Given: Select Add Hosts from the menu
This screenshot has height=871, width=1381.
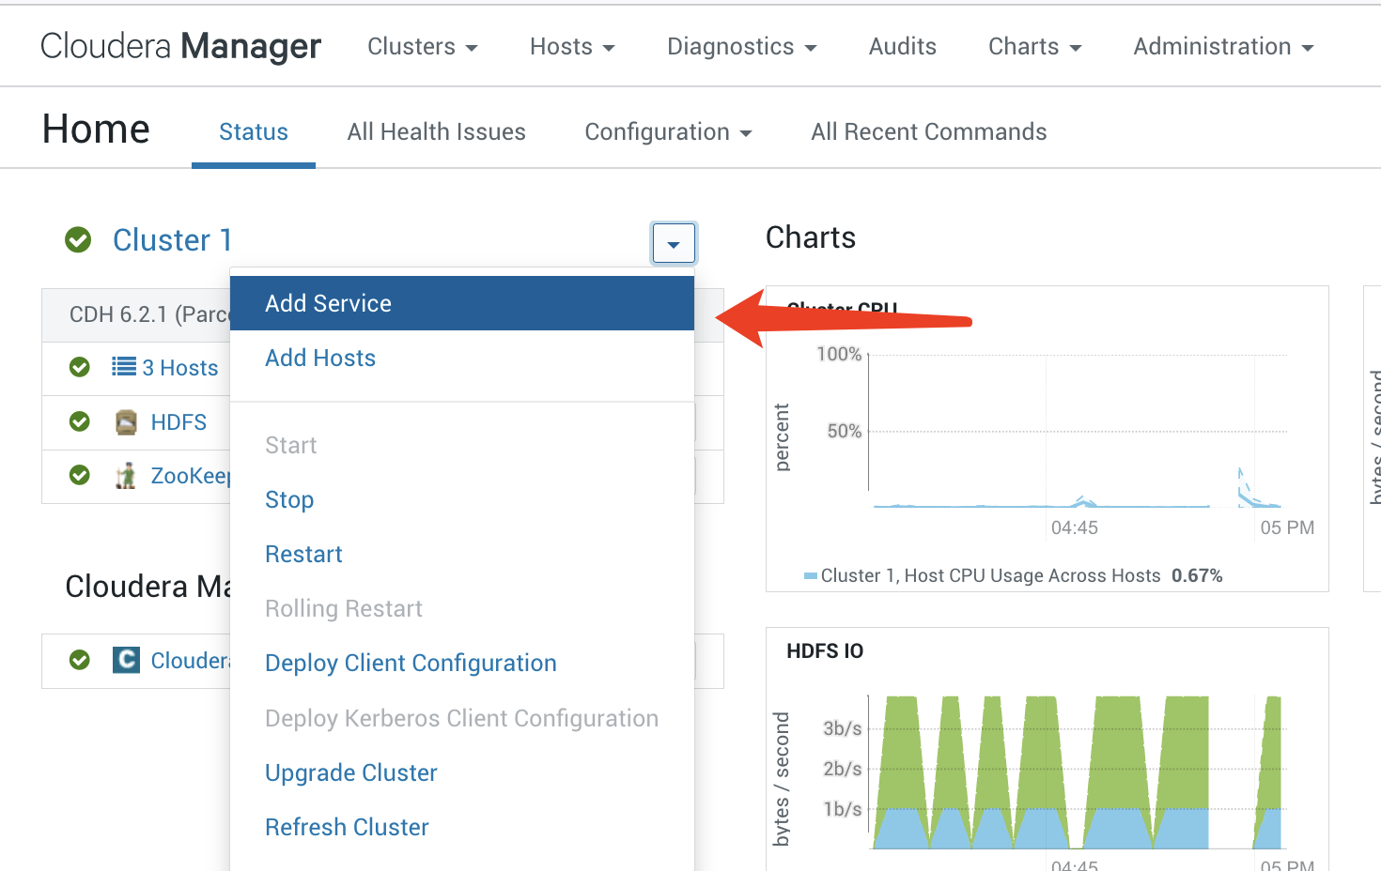Looking at the screenshot, I should [x=462, y=358].
